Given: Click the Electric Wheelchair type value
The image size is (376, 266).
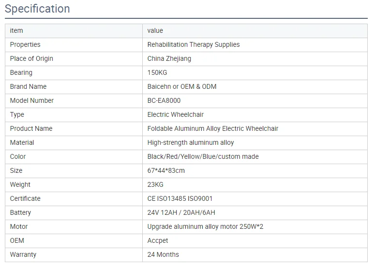Looking at the screenshot, I should click(x=175, y=114).
